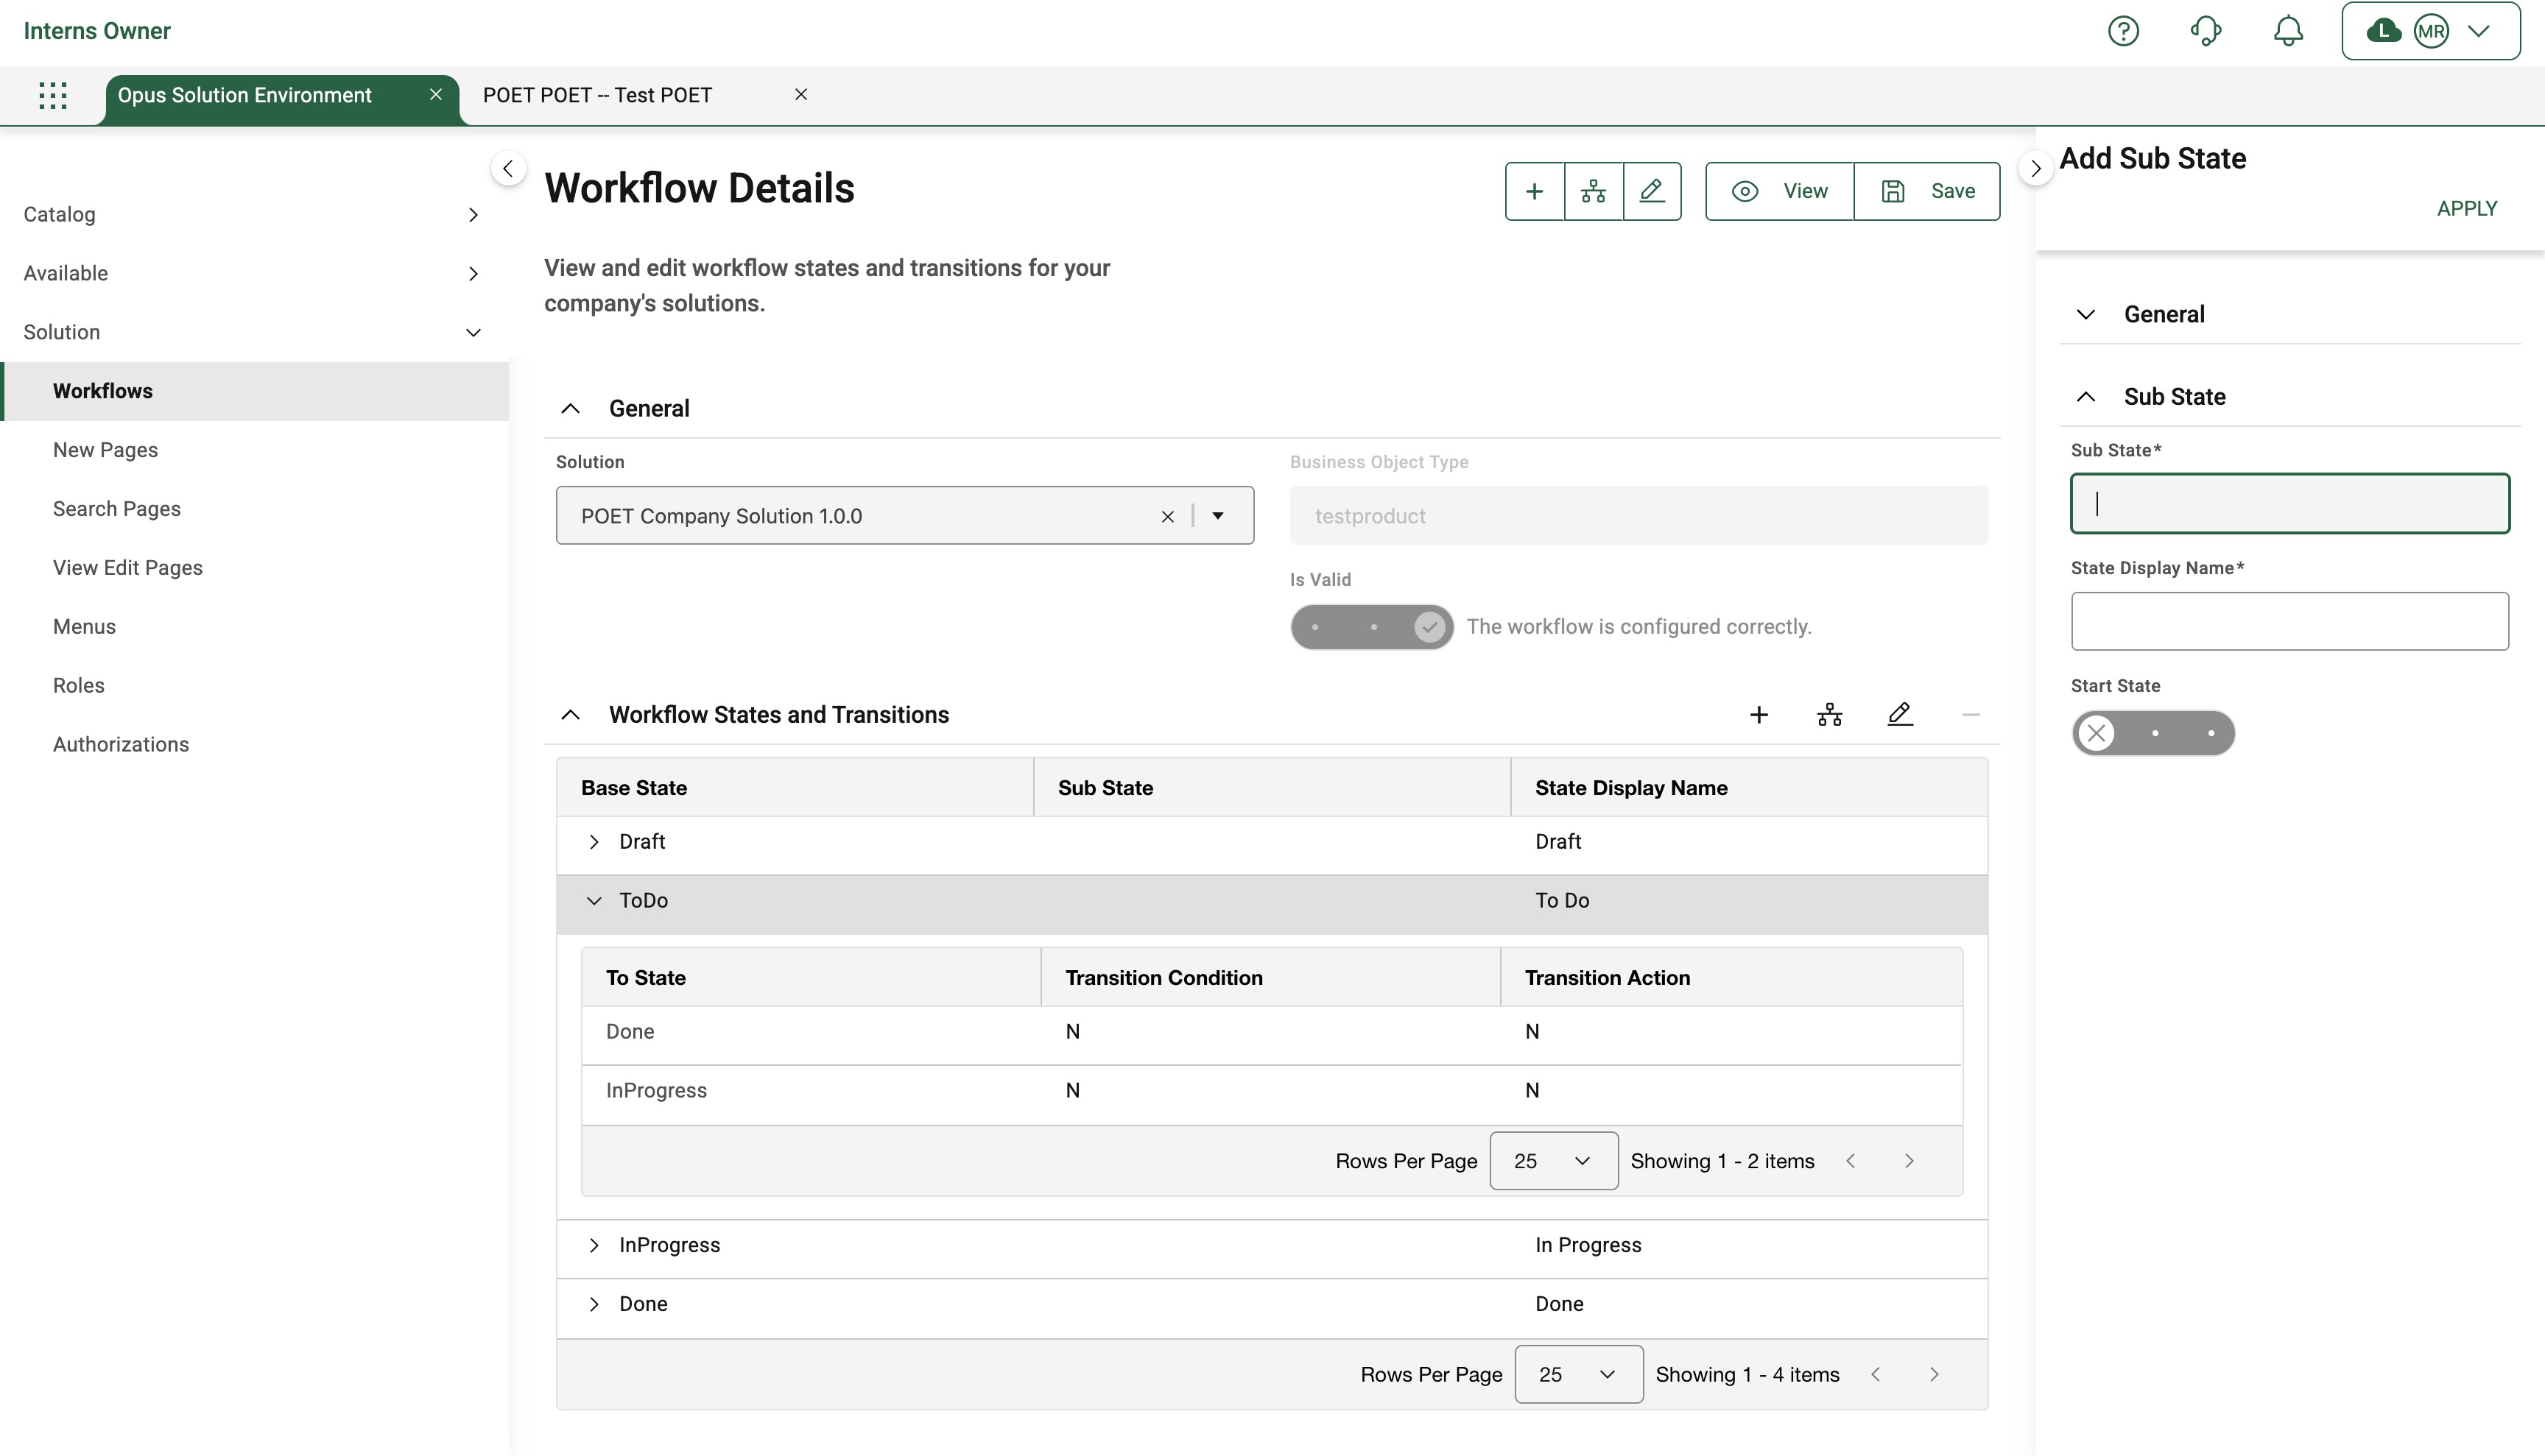2545x1456 pixels.
Task: Click APPLY in the Add Sub State panel
Action: (x=2467, y=208)
